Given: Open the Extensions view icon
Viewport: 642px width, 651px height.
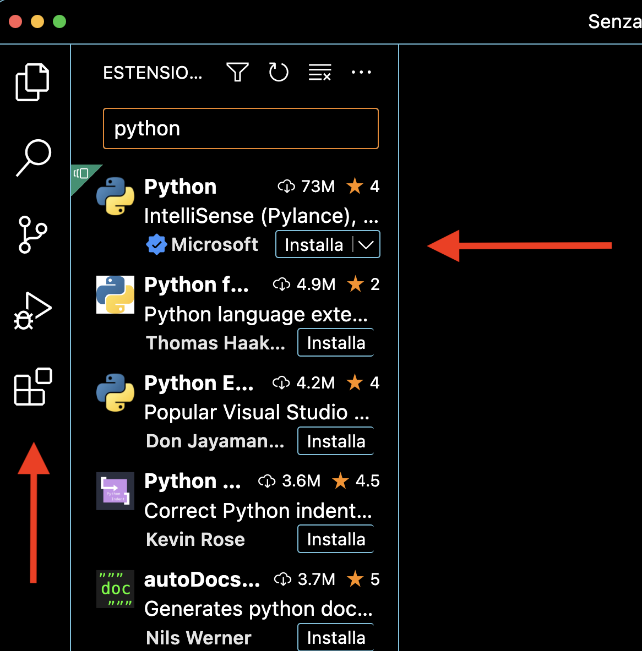Looking at the screenshot, I should (x=33, y=386).
